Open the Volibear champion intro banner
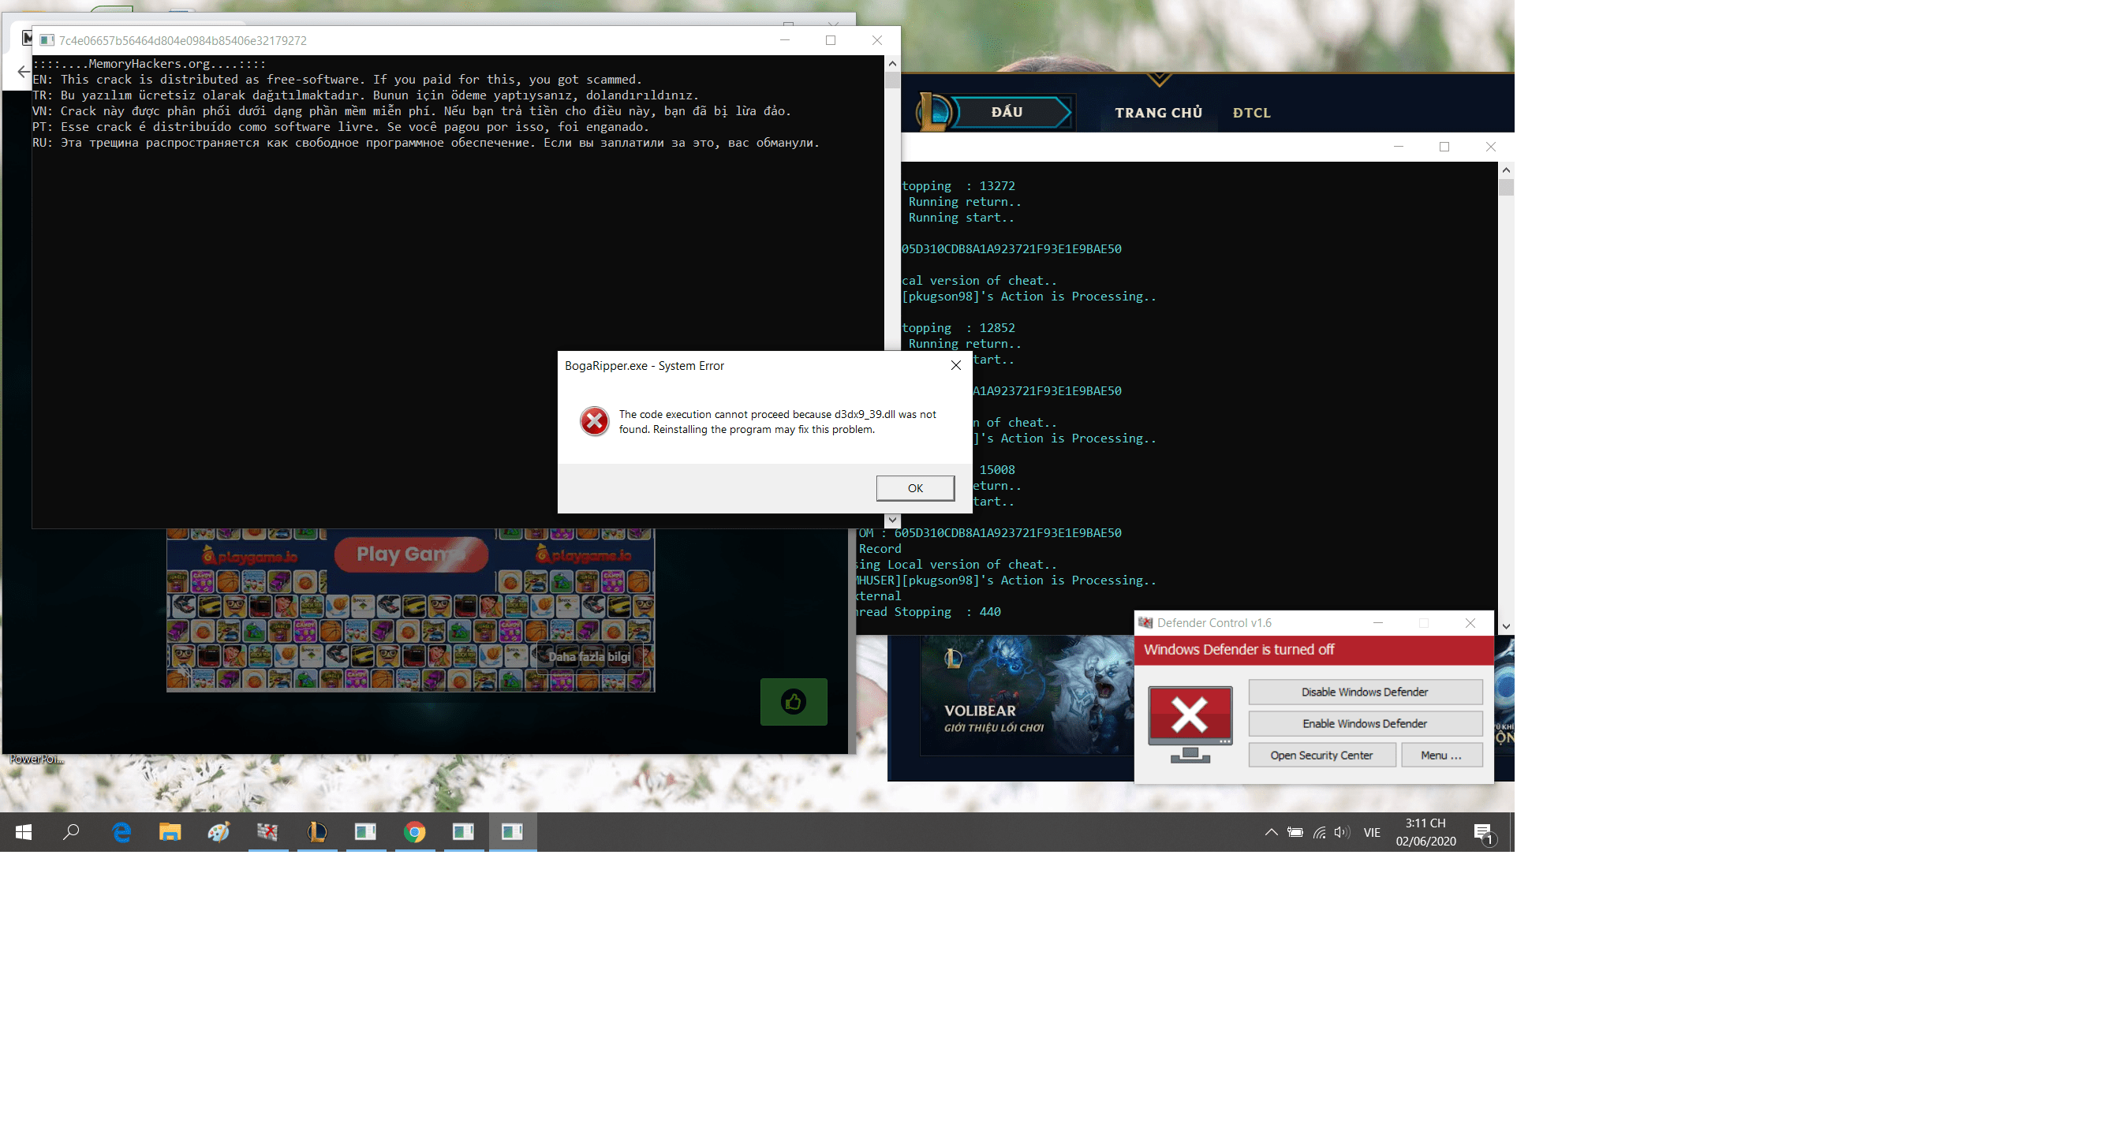This screenshot has width=2111, height=1131. tap(1027, 695)
